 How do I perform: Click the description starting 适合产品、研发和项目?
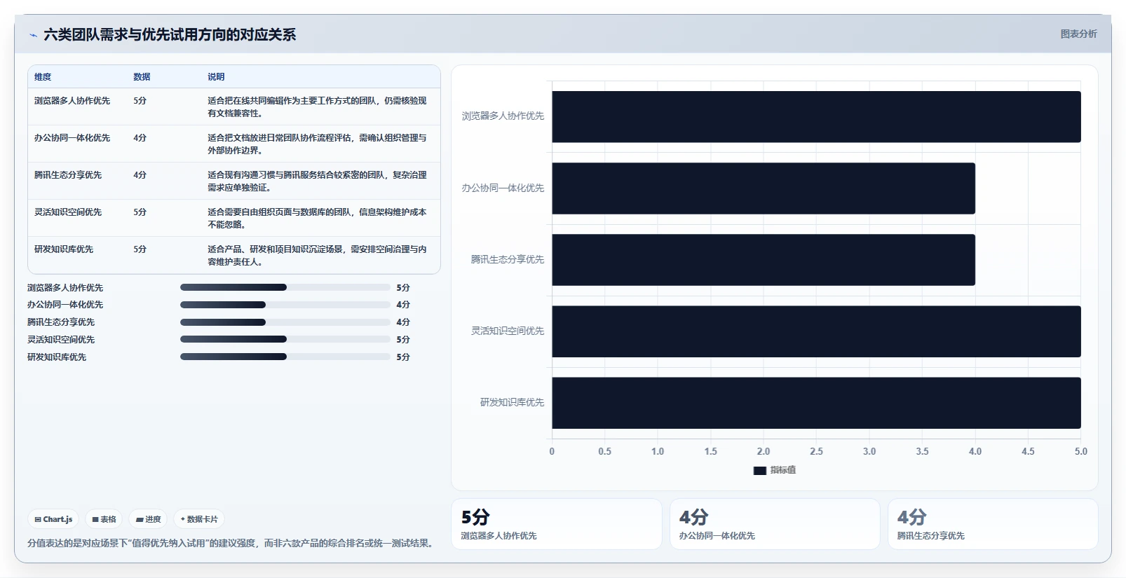click(x=317, y=256)
